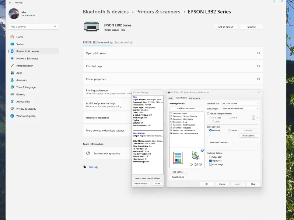Viewport: 294px width, 220px height.
Task: Click the color document preview thumbnail
Action: (178, 158)
